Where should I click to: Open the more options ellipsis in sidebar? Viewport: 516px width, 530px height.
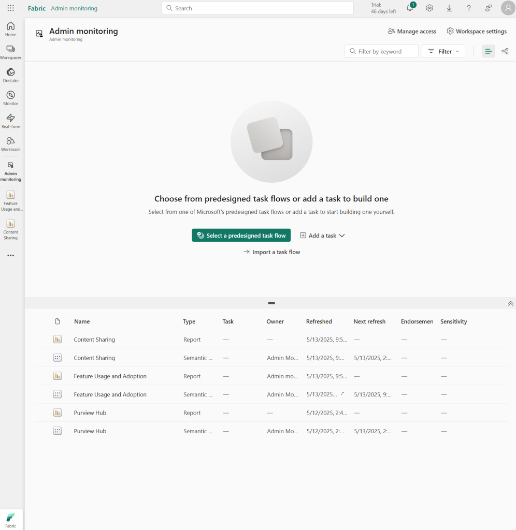(x=10, y=256)
